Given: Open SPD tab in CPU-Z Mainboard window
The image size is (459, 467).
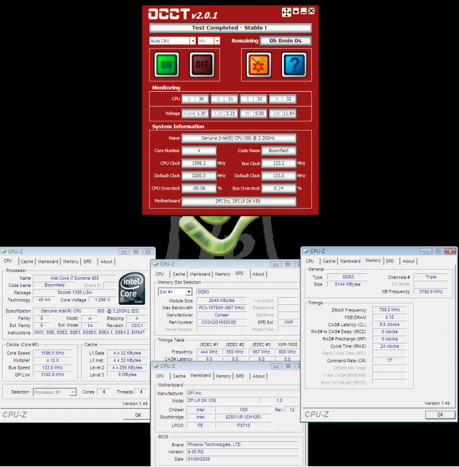Looking at the screenshot, I should pyautogui.click(x=240, y=376).
